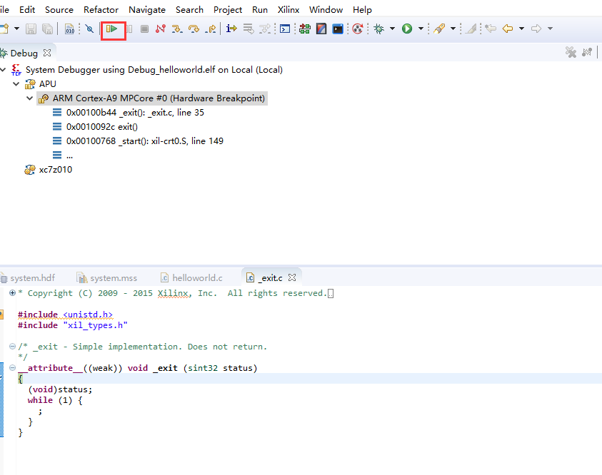
Task: Open the Xilinx menu
Action: point(289,9)
